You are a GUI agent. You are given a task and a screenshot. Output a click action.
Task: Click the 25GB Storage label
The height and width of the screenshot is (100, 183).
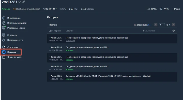coord(88,9)
